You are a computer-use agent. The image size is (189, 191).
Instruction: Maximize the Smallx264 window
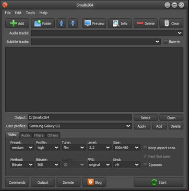point(174,5)
